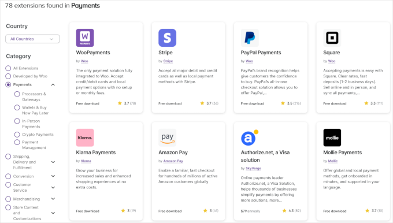Click the Mollie Payments rating star
393x223 pixels.
[368, 211]
